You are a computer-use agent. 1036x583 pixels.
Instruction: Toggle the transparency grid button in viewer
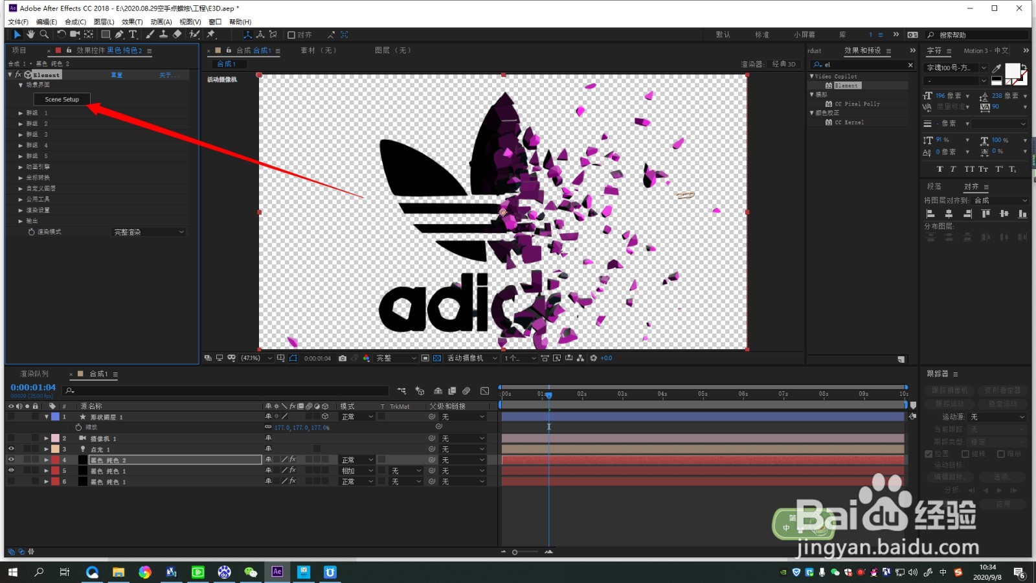(x=437, y=358)
